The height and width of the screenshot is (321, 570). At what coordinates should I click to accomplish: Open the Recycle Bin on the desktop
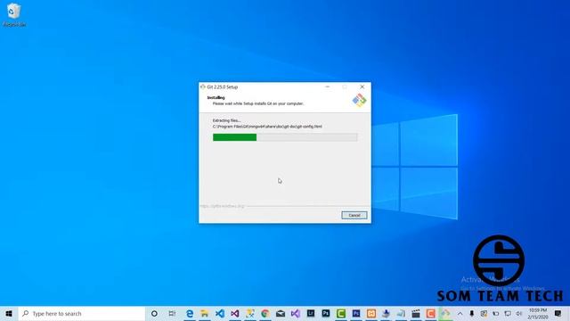(14, 15)
